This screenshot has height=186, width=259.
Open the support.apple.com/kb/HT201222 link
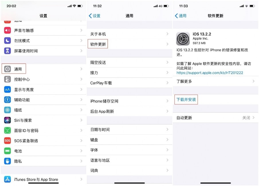coord(210,73)
